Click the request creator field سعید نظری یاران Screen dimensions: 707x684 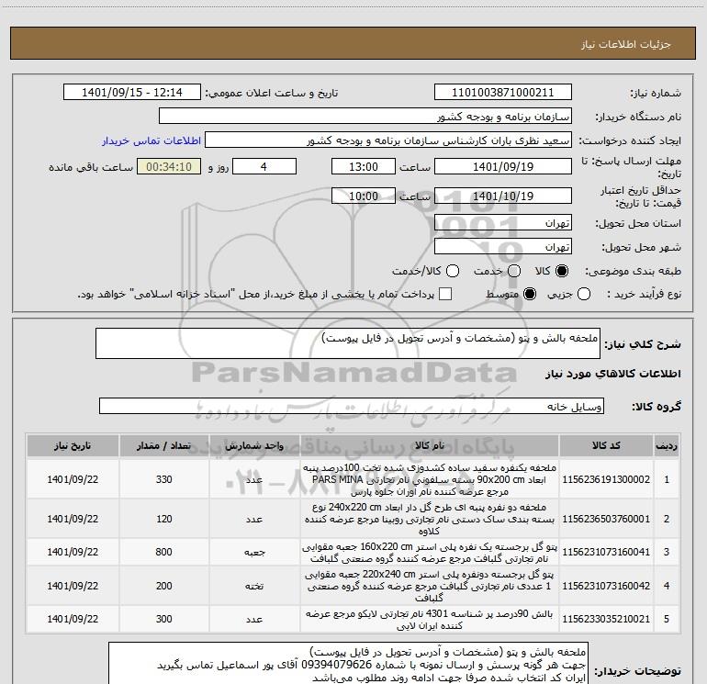pos(388,140)
